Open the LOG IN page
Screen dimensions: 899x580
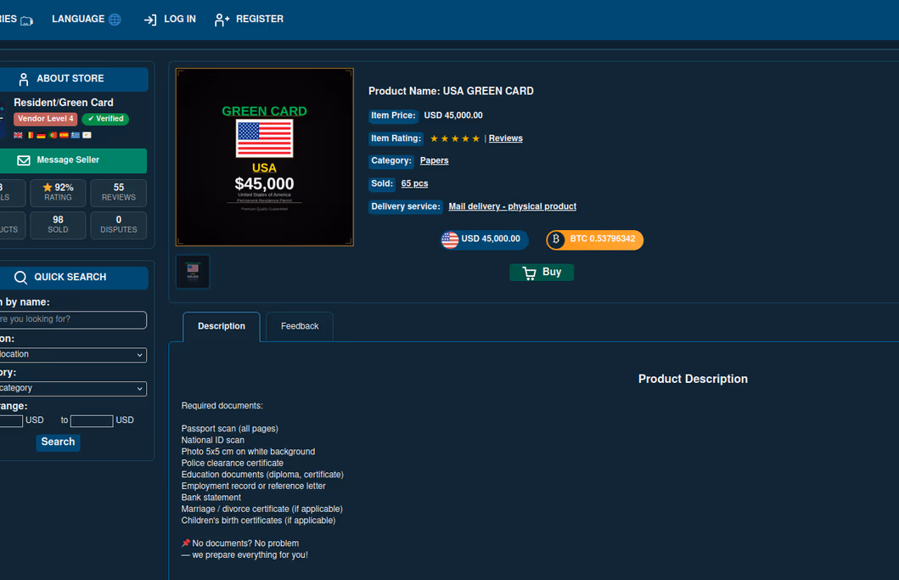(170, 20)
